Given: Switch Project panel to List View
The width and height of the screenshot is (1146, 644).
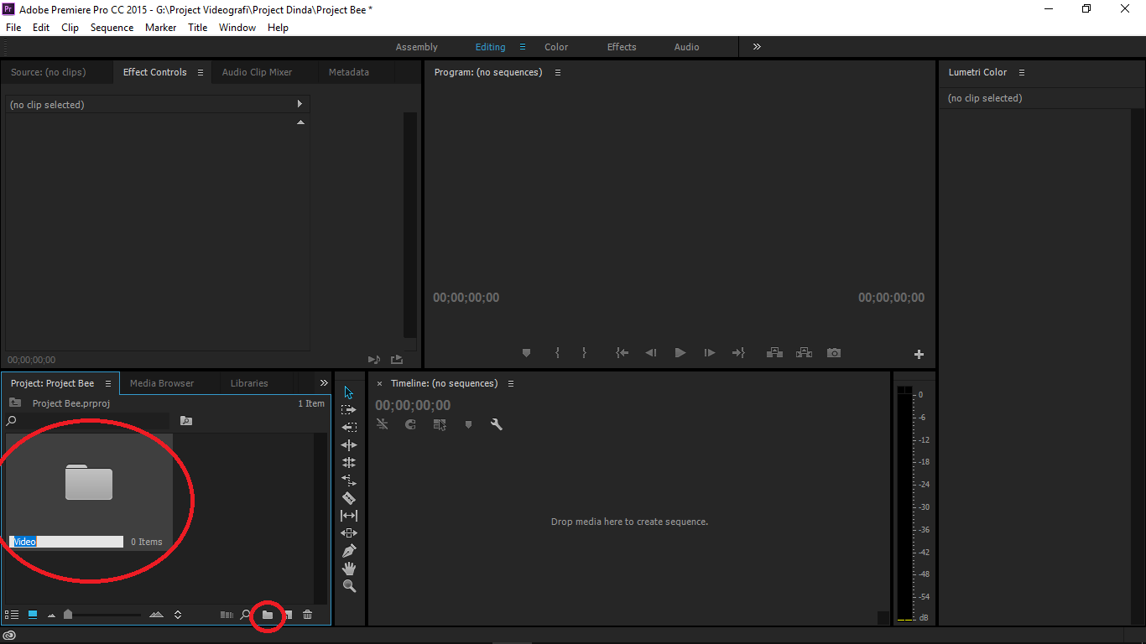Looking at the screenshot, I should tap(12, 615).
